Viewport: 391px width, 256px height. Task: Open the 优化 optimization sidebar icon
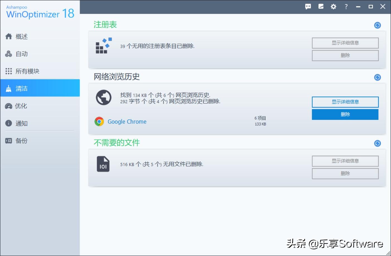[9, 106]
